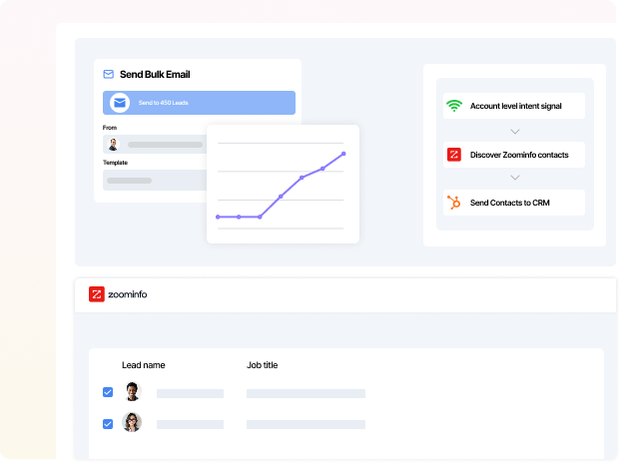Click the red Zoominfo icon in the workflow

pyautogui.click(x=454, y=155)
